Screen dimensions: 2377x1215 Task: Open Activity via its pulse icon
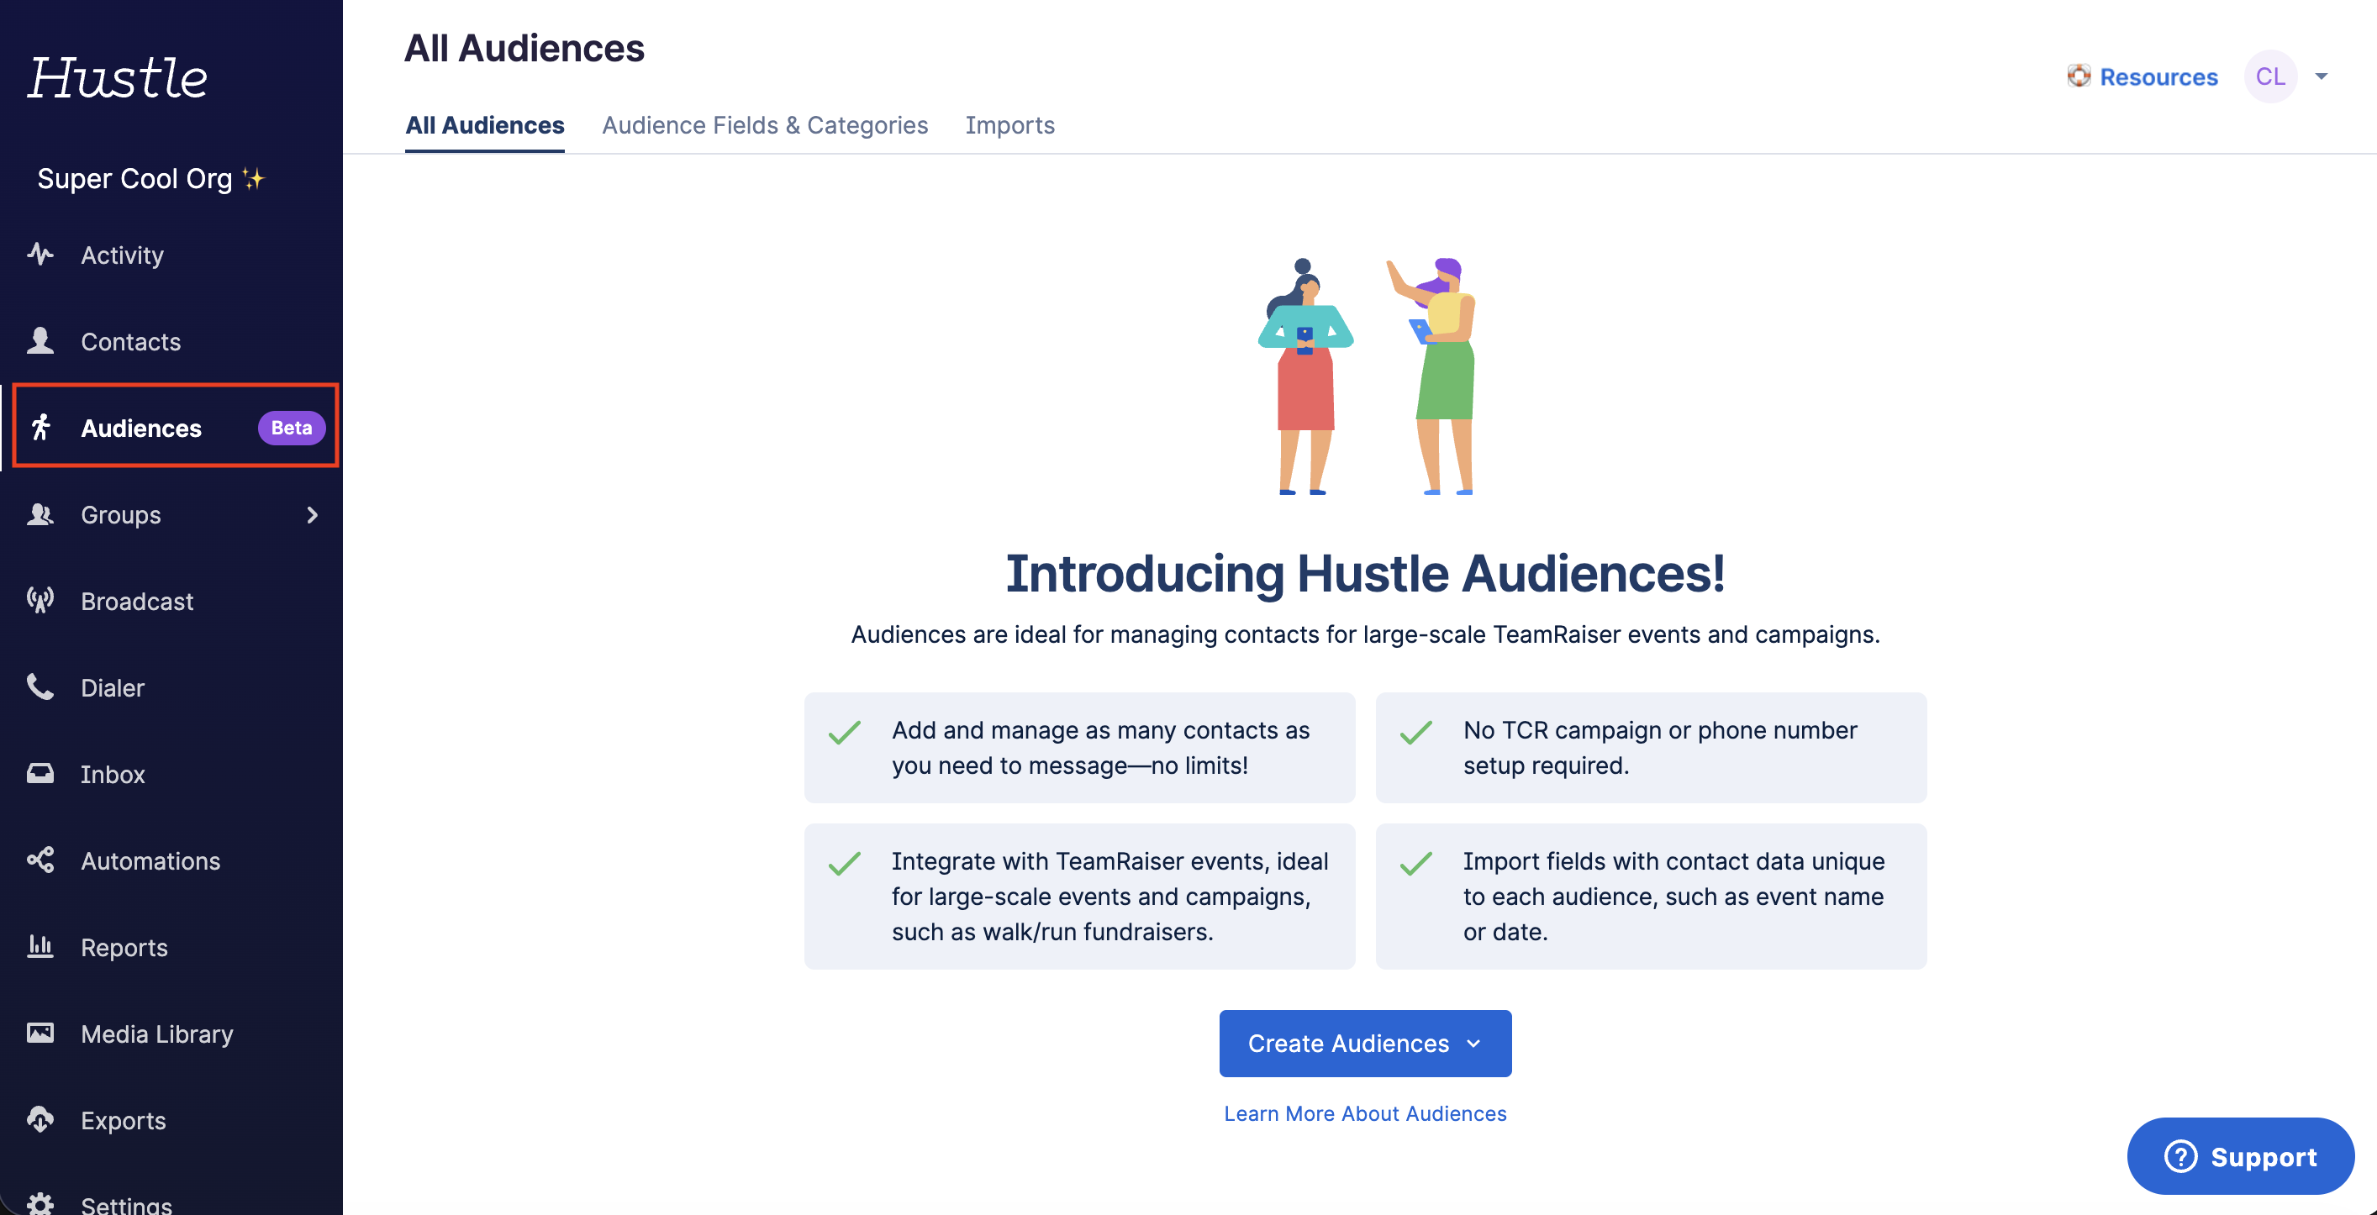[x=40, y=254]
